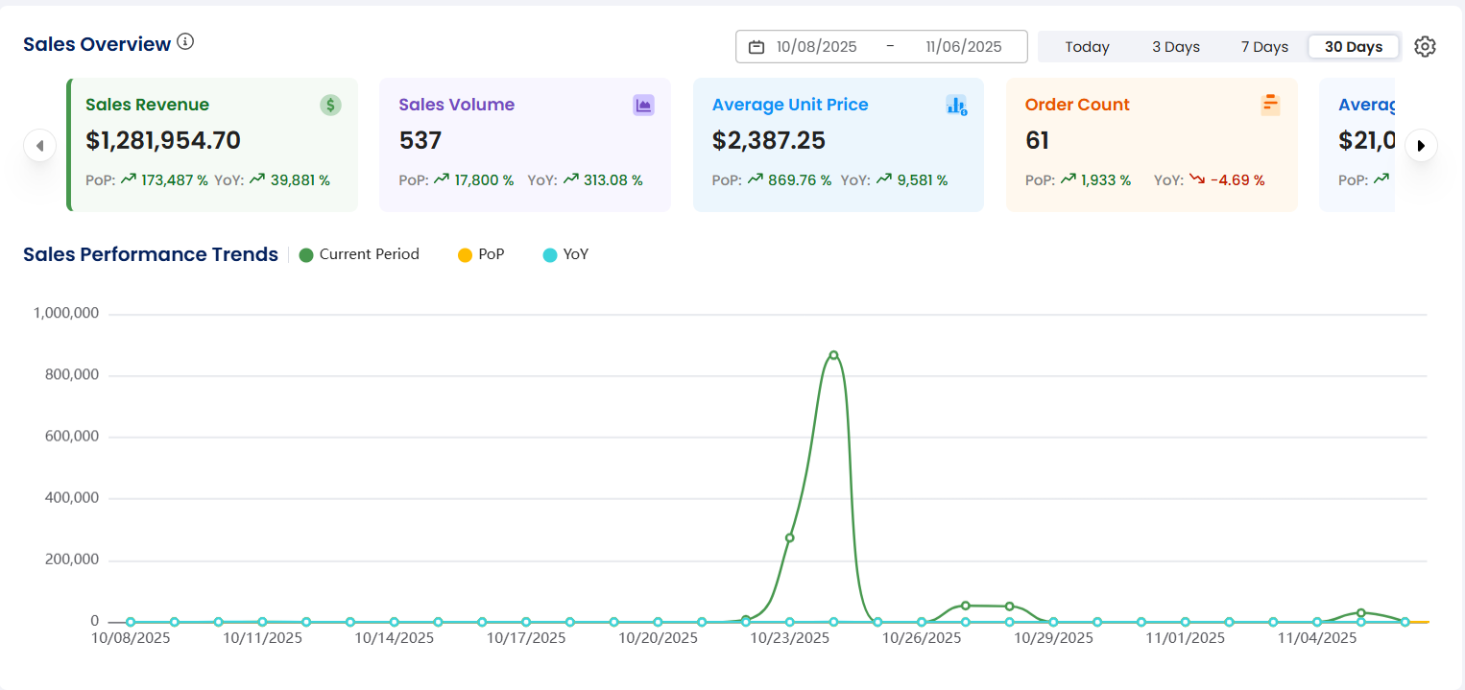
Task: Click the green YoY swatch dot in legend
Action: click(550, 255)
